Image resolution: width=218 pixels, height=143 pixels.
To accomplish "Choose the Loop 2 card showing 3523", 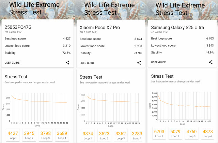I will click(105, 135).
